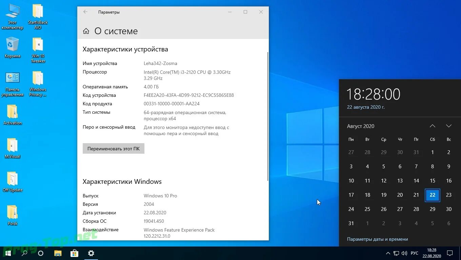Screen dimensions: 461x260
Task: Go to next month in calendar
Action: click(449, 126)
